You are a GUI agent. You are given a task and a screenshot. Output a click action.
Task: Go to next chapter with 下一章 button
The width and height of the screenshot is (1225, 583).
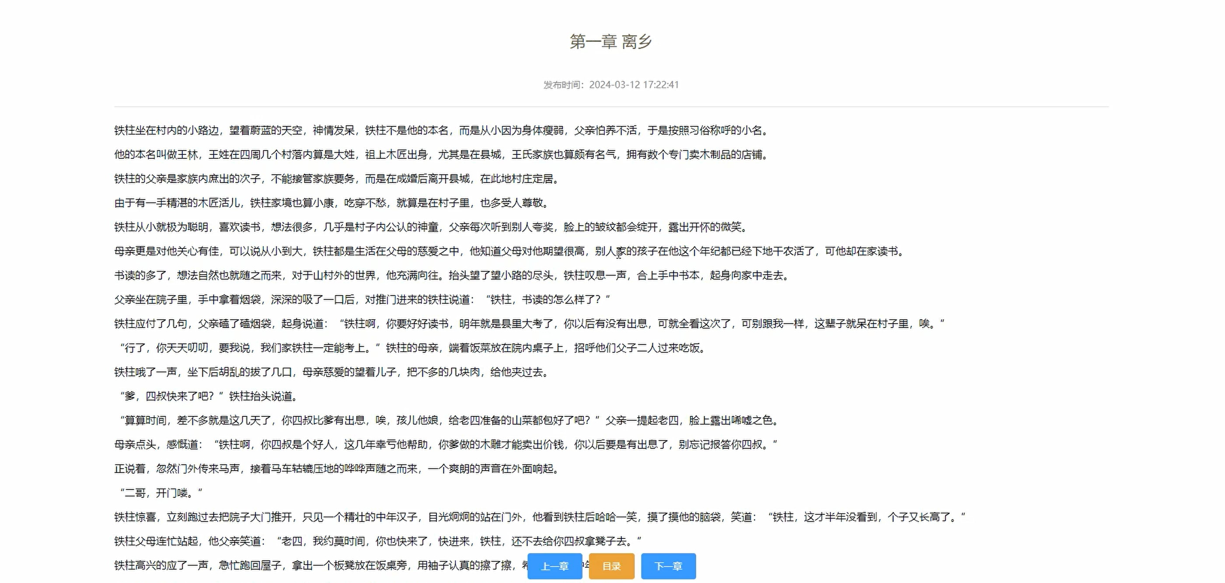(668, 566)
